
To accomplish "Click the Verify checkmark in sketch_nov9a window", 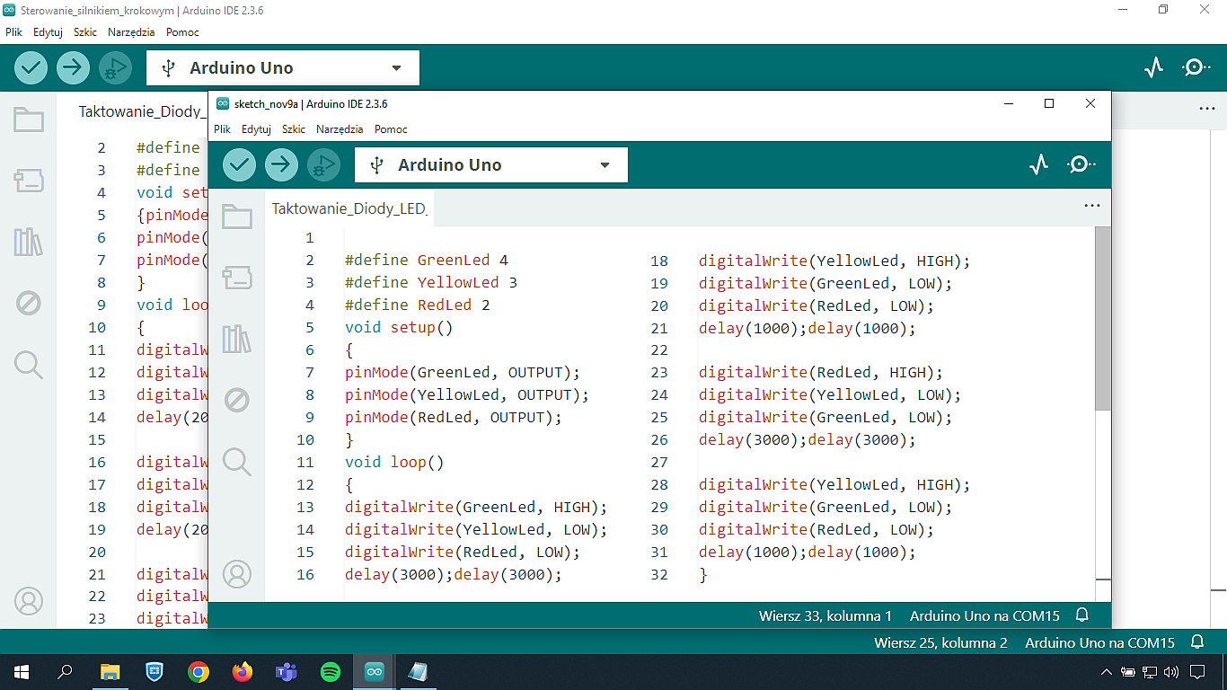I will click(239, 164).
